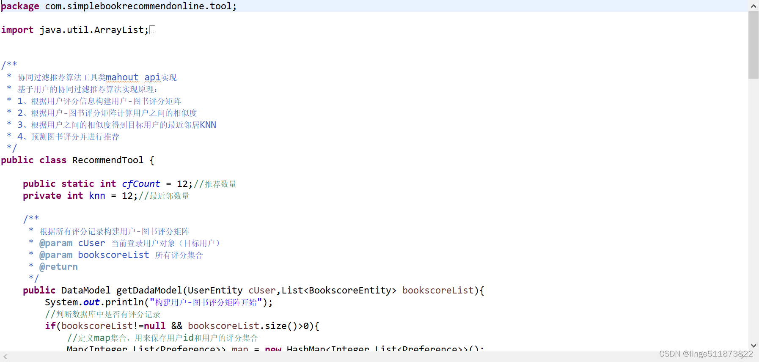The height and width of the screenshot is (362, 759).
Task: Click the 'if(bookscoreList!=null' condition line
Action: [x=182, y=326]
